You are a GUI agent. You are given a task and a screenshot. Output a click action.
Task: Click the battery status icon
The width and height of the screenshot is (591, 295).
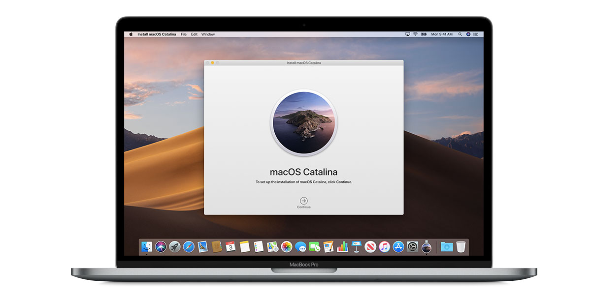(x=424, y=34)
